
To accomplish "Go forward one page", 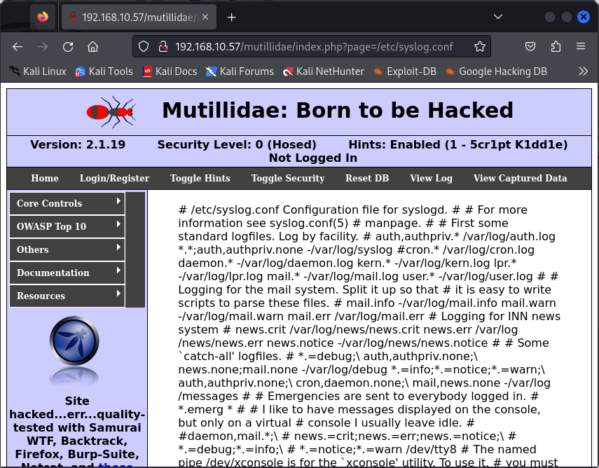I will [x=43, y=47].
